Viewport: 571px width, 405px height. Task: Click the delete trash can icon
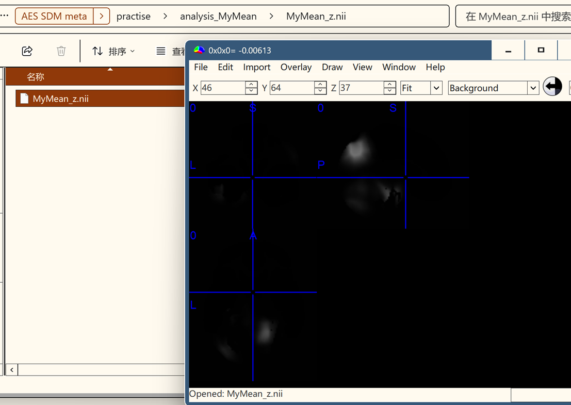[61, 51]
